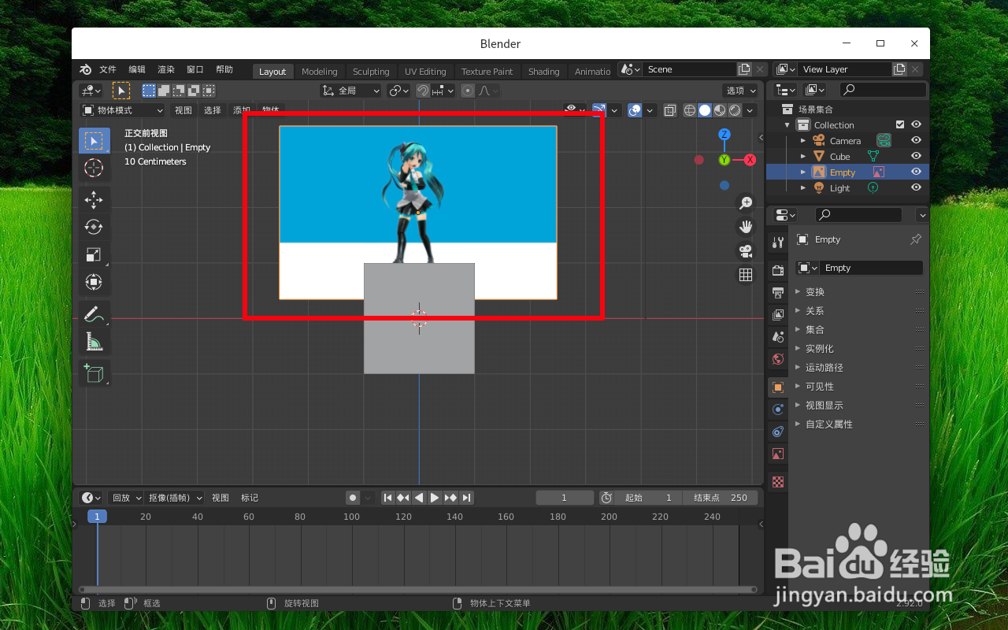The width and height of the screenshot is (1008, 630).
Task: Jump to the end frame
Action: (x=466, y=498)
